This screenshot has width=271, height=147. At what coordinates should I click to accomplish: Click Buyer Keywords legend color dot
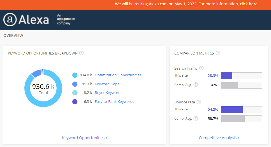pyautogui.click(x=75, y=93)
